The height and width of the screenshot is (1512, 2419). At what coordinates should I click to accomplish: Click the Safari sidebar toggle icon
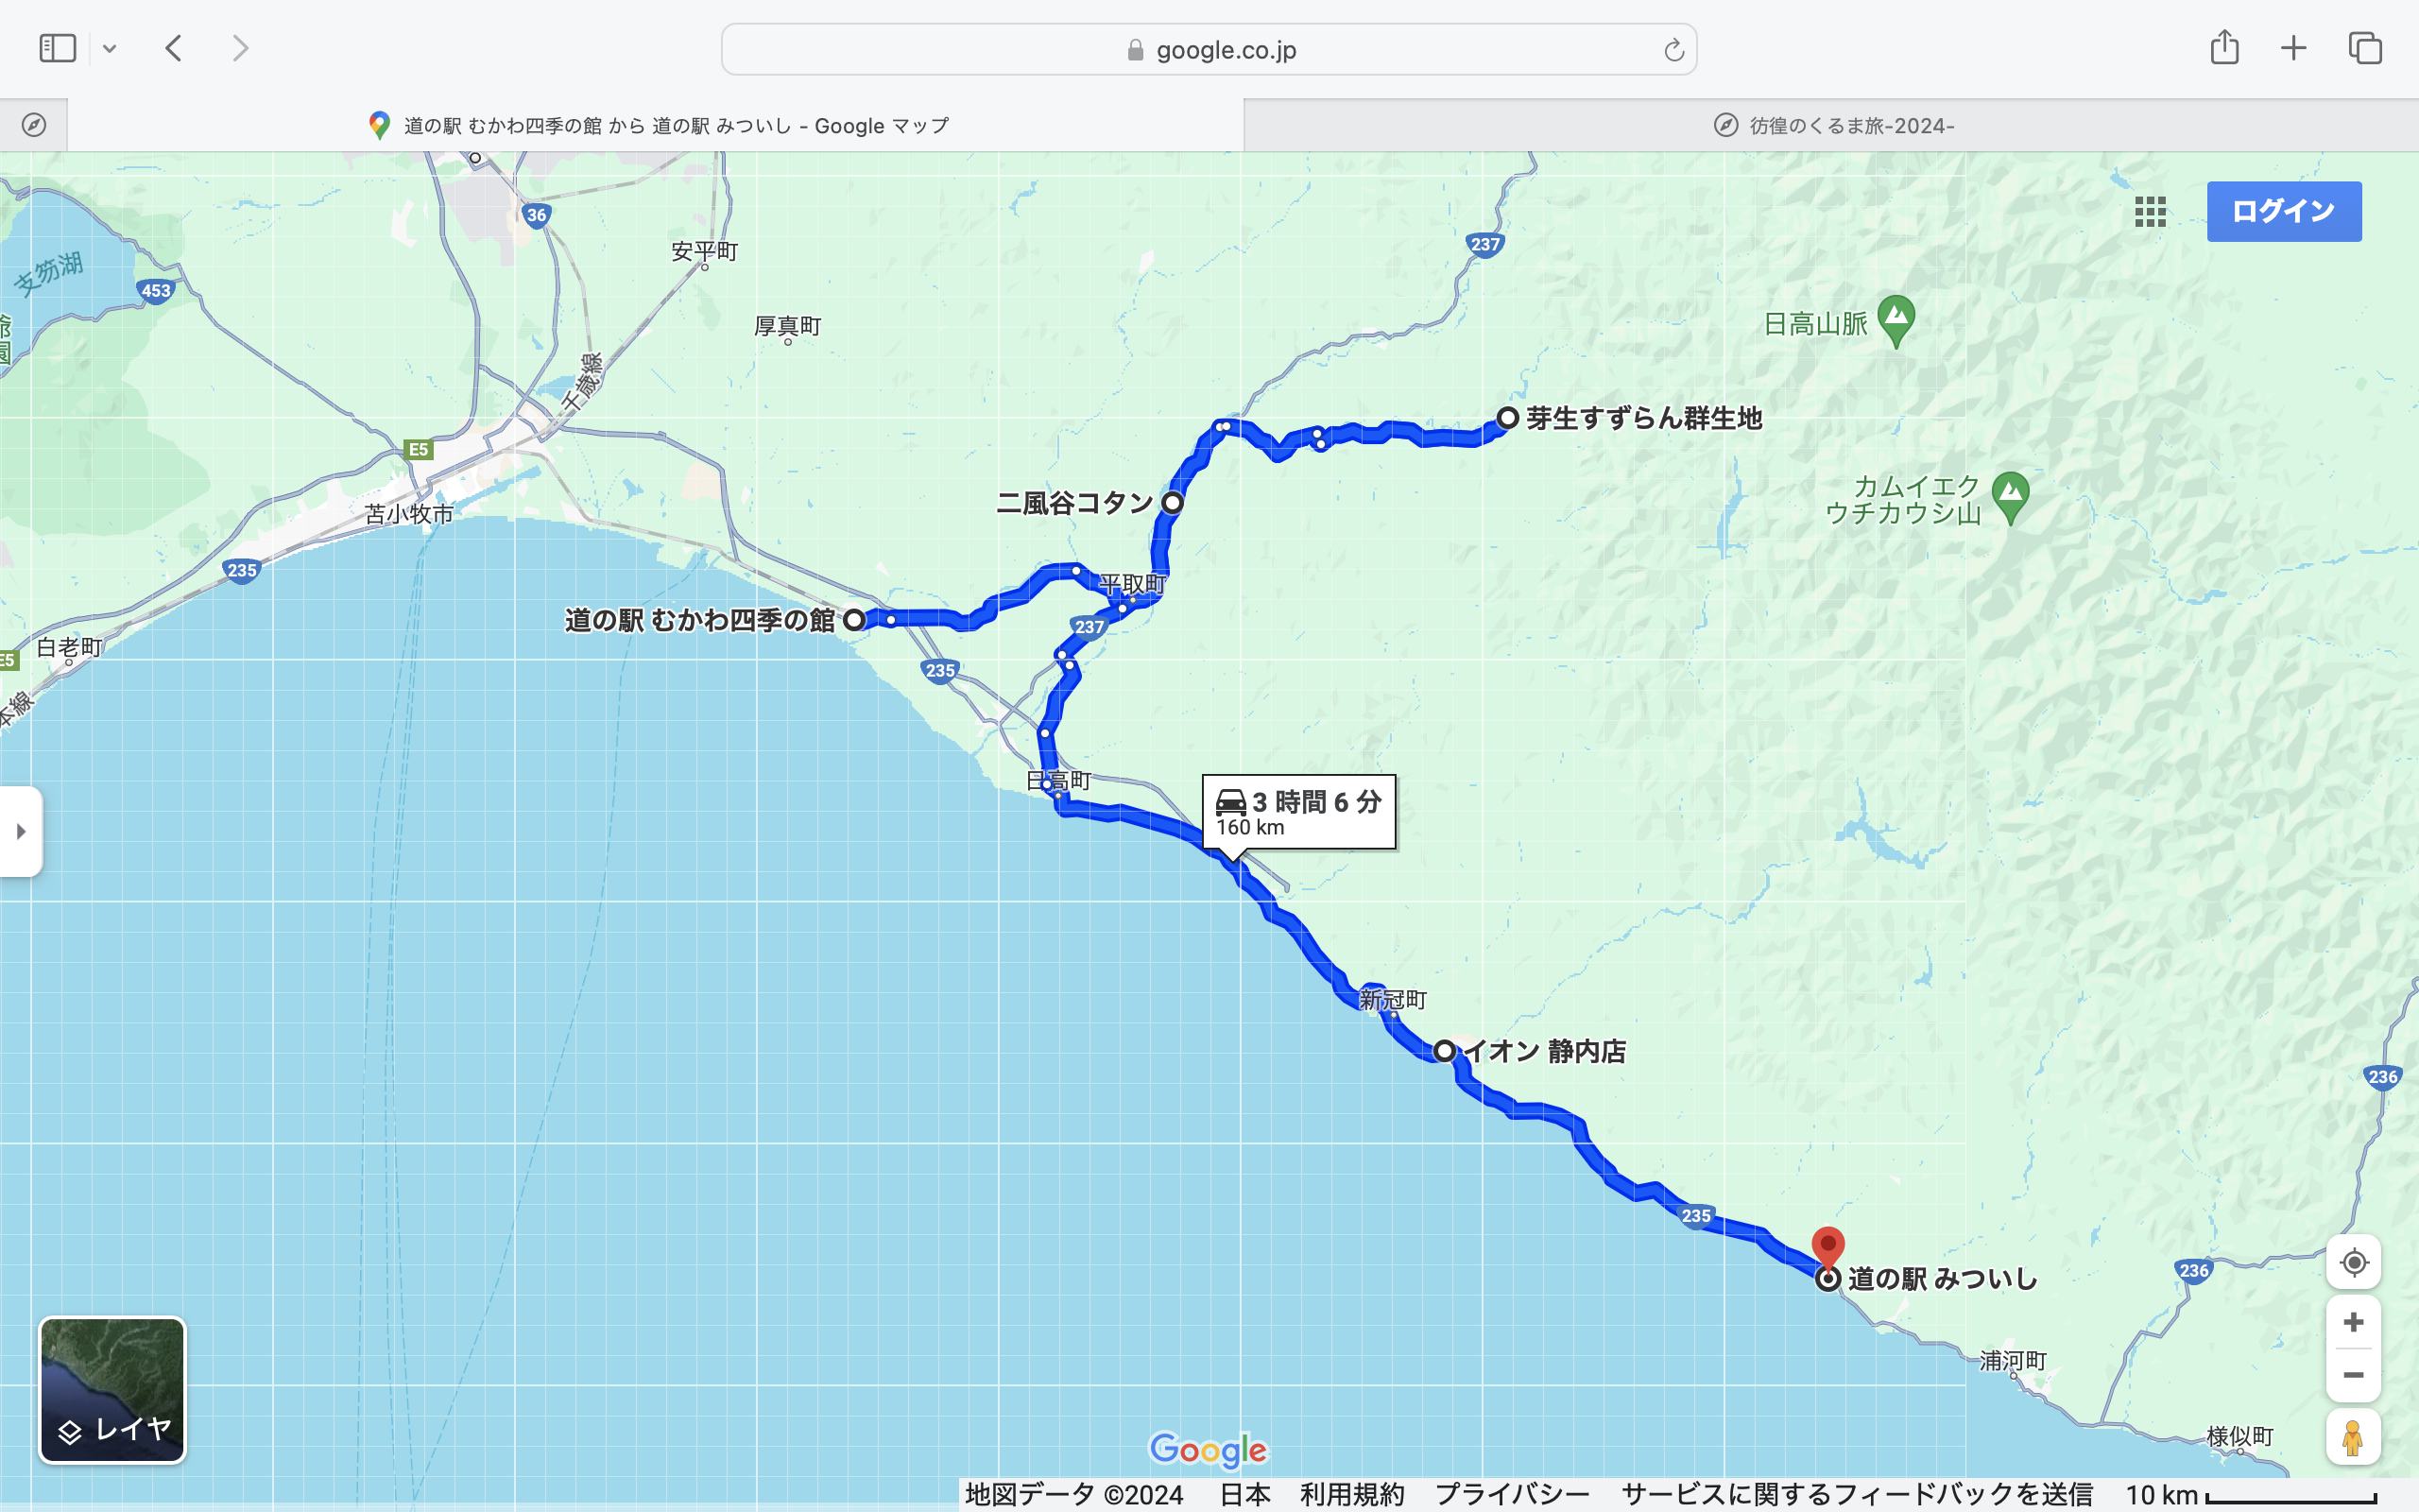pos(57,48)
